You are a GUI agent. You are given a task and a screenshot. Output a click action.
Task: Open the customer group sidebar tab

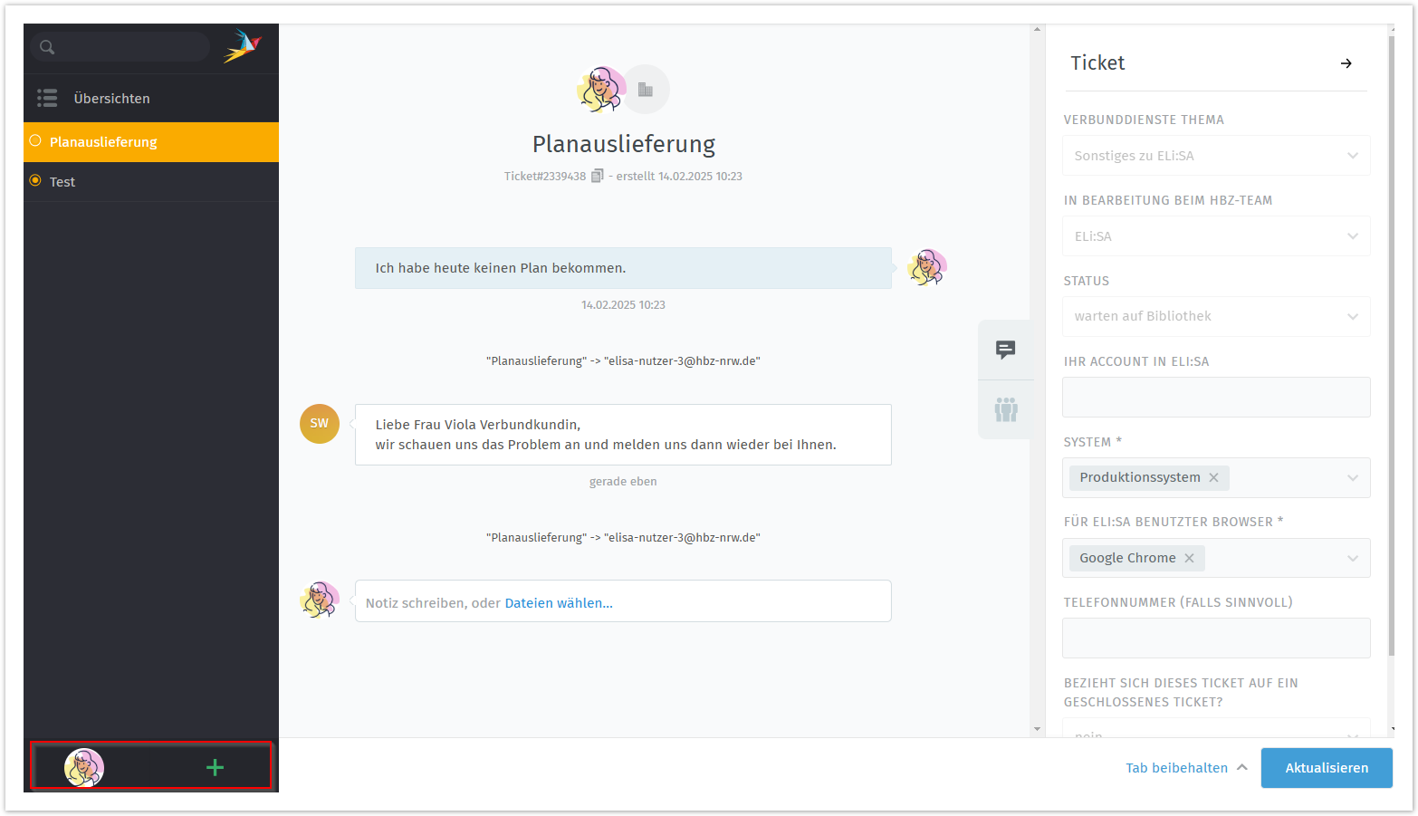(x=1005, y=409)
